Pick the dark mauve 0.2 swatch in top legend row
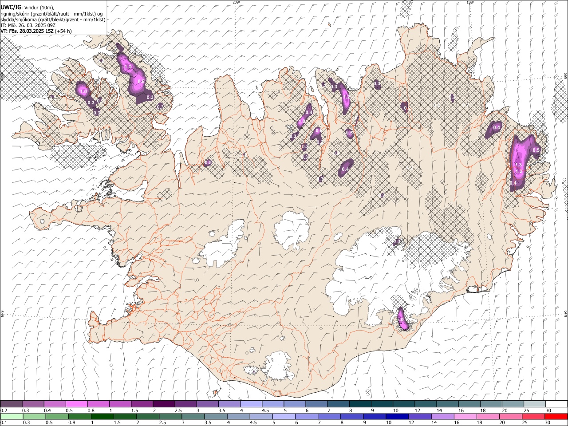The width and height of the screenshot is (568, 426). (x=11, y=404)
